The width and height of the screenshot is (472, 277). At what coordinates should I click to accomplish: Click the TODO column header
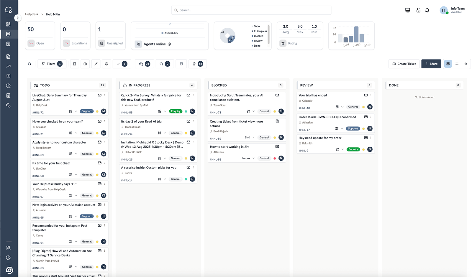[x=69, y=85]
